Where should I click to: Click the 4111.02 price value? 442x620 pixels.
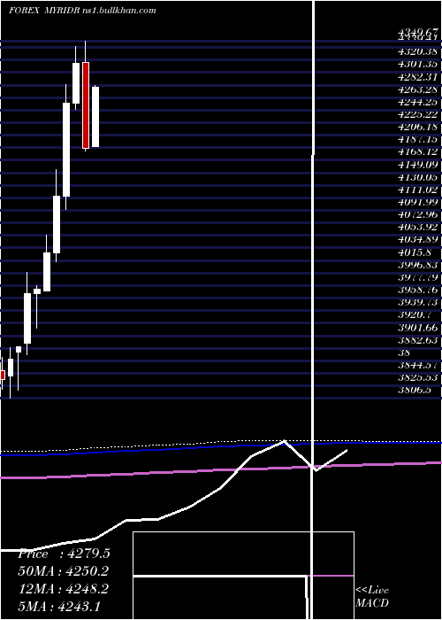(418, 190)
